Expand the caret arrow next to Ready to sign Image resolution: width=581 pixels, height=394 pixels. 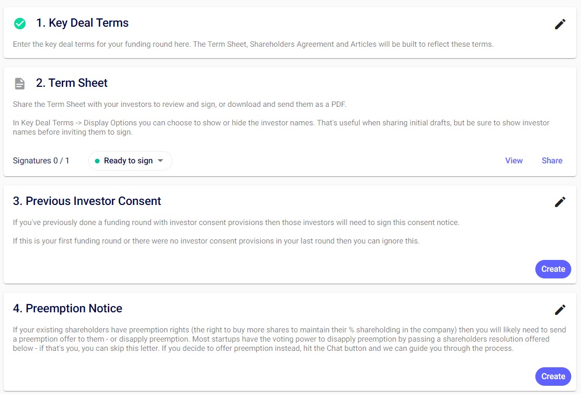pyautogui.click(x=161, y=161)
